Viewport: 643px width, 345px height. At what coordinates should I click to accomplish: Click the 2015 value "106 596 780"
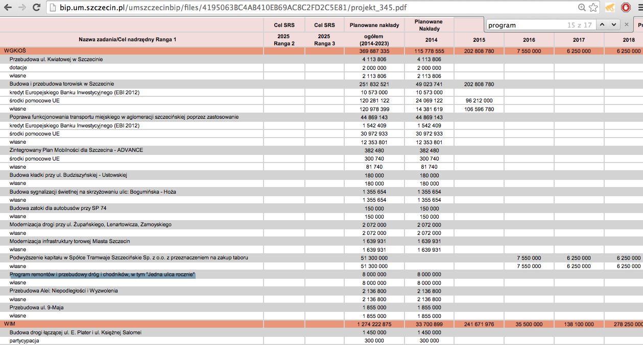coord(479,109)
